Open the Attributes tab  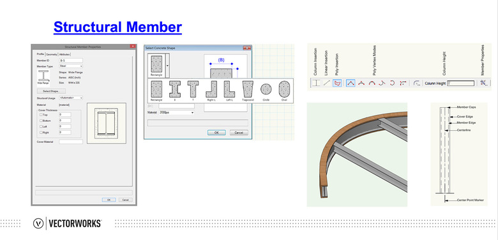coord(64,54)
